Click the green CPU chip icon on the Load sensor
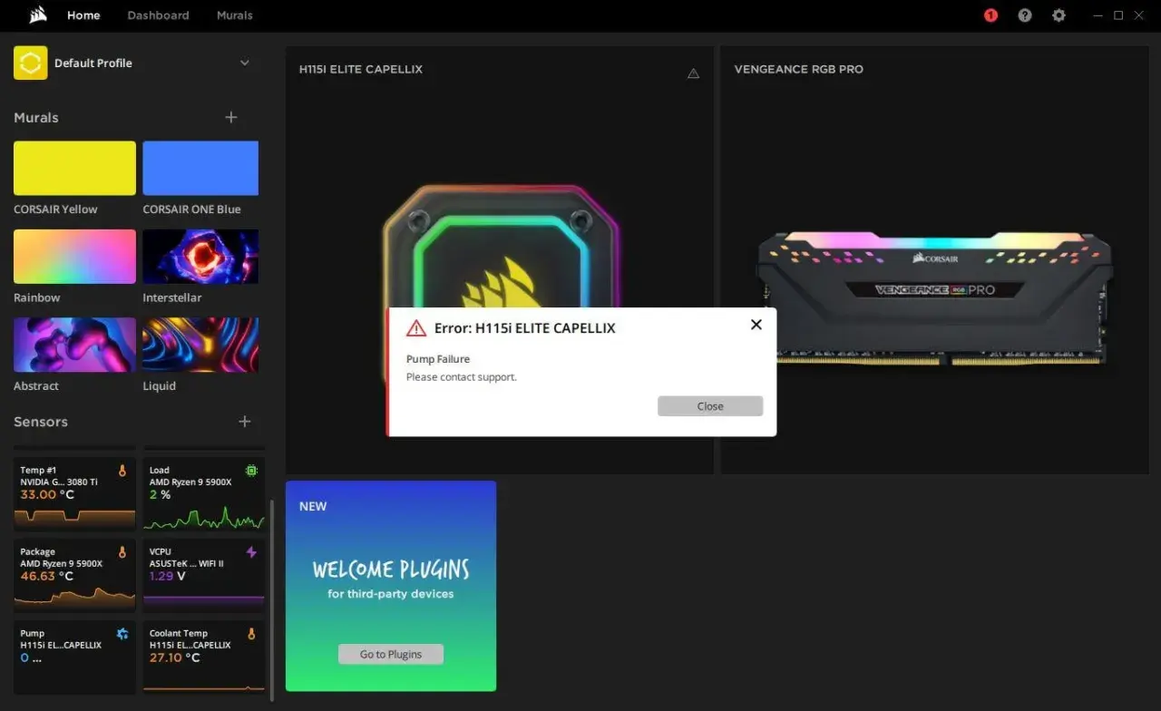The height and width of the screenshot is (711, 1161). pos(251,471)
